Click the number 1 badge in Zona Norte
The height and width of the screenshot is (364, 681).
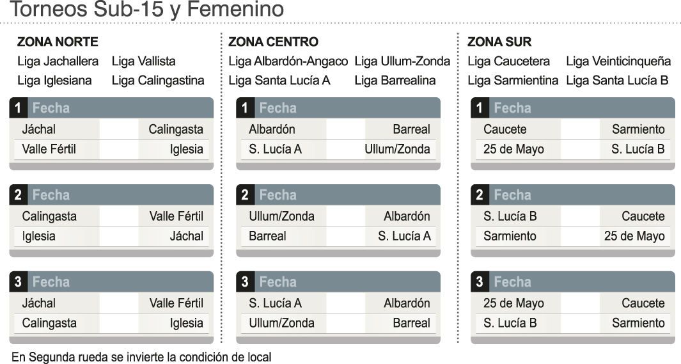point(18,108)
